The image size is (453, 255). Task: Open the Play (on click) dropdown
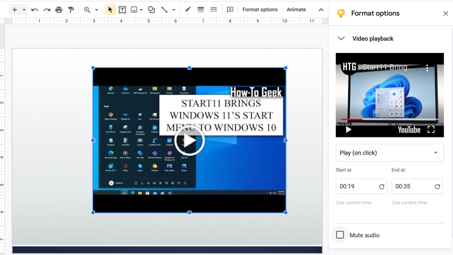390,153
